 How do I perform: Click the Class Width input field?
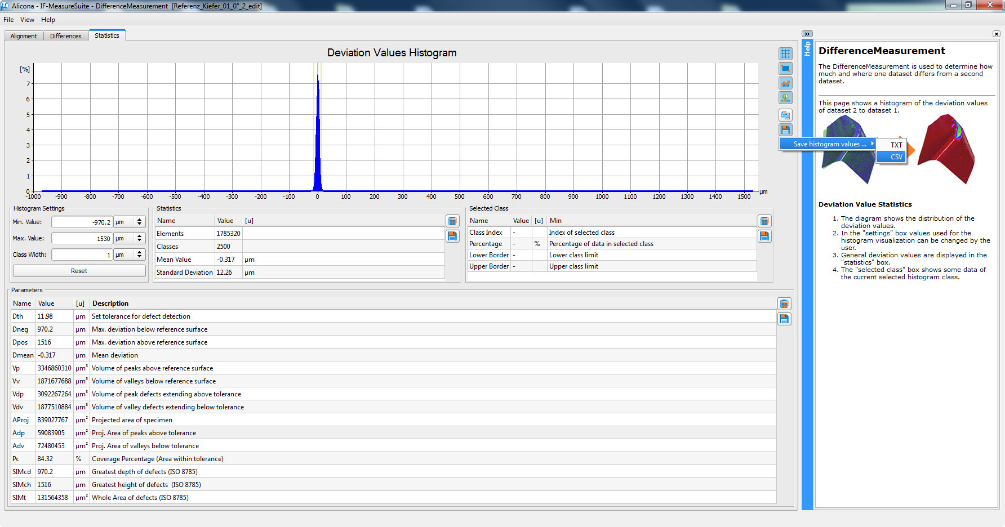click(82, 255)
